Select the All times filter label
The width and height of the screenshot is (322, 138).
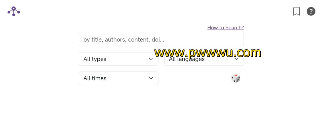pyautogui.click(x=95, y=78)
